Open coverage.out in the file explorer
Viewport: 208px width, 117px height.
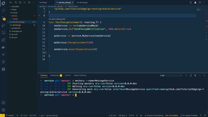point(17,31)
